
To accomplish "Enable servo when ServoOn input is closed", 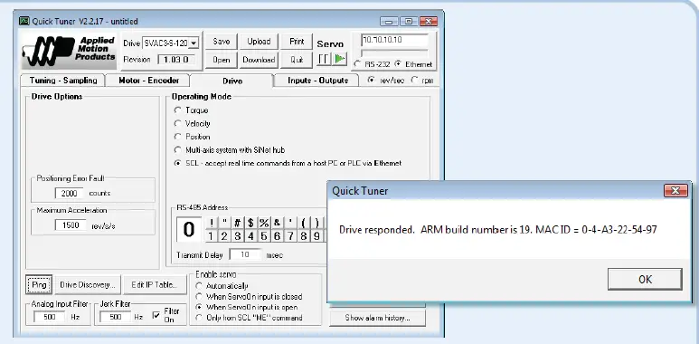I will (199, 297).
